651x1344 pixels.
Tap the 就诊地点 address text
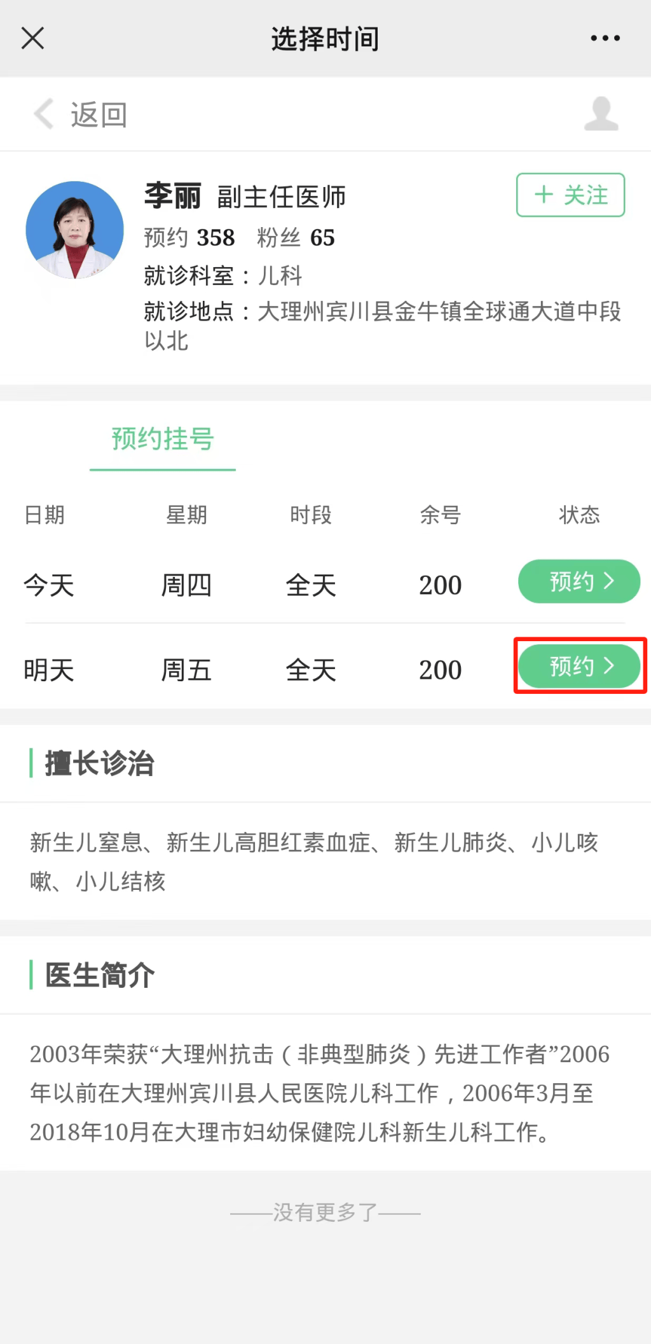click(381, 313)
